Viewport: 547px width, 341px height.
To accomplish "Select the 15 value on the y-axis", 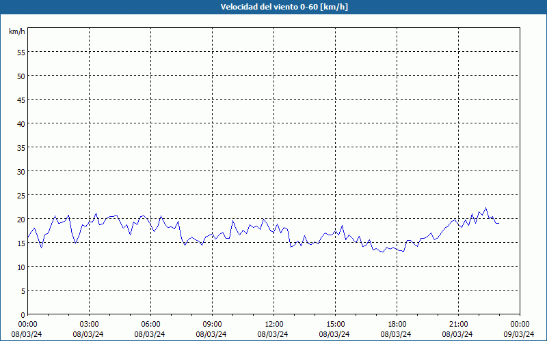I will 21,243.
